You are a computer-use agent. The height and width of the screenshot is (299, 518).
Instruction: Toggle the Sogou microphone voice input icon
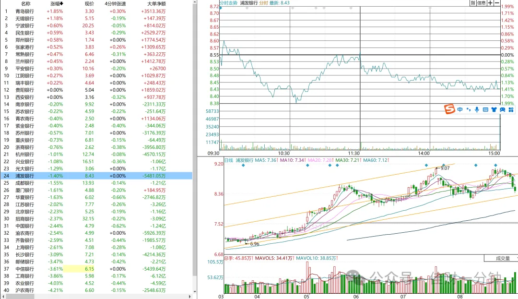(477, 109)
